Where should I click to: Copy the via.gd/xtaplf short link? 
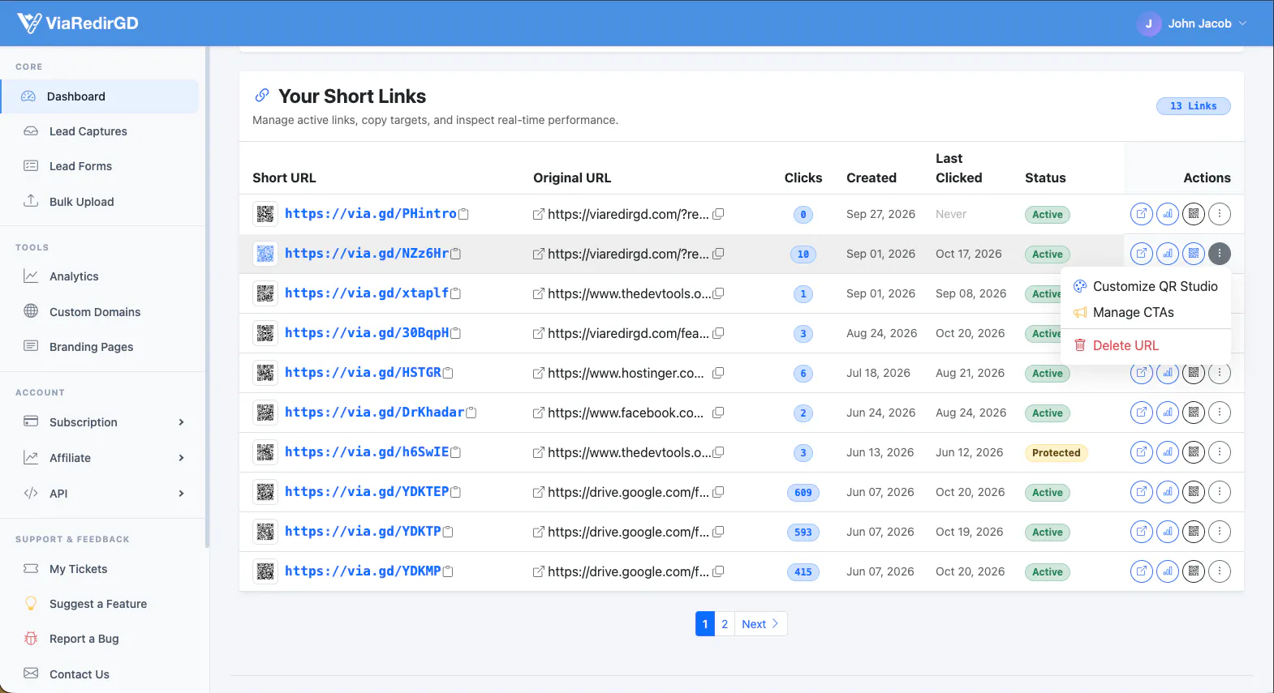coord(456,293)
